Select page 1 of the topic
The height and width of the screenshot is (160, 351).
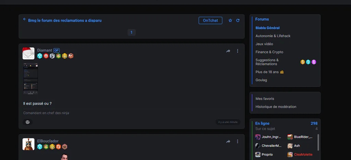pyautogui.click(x=131, y=33)
